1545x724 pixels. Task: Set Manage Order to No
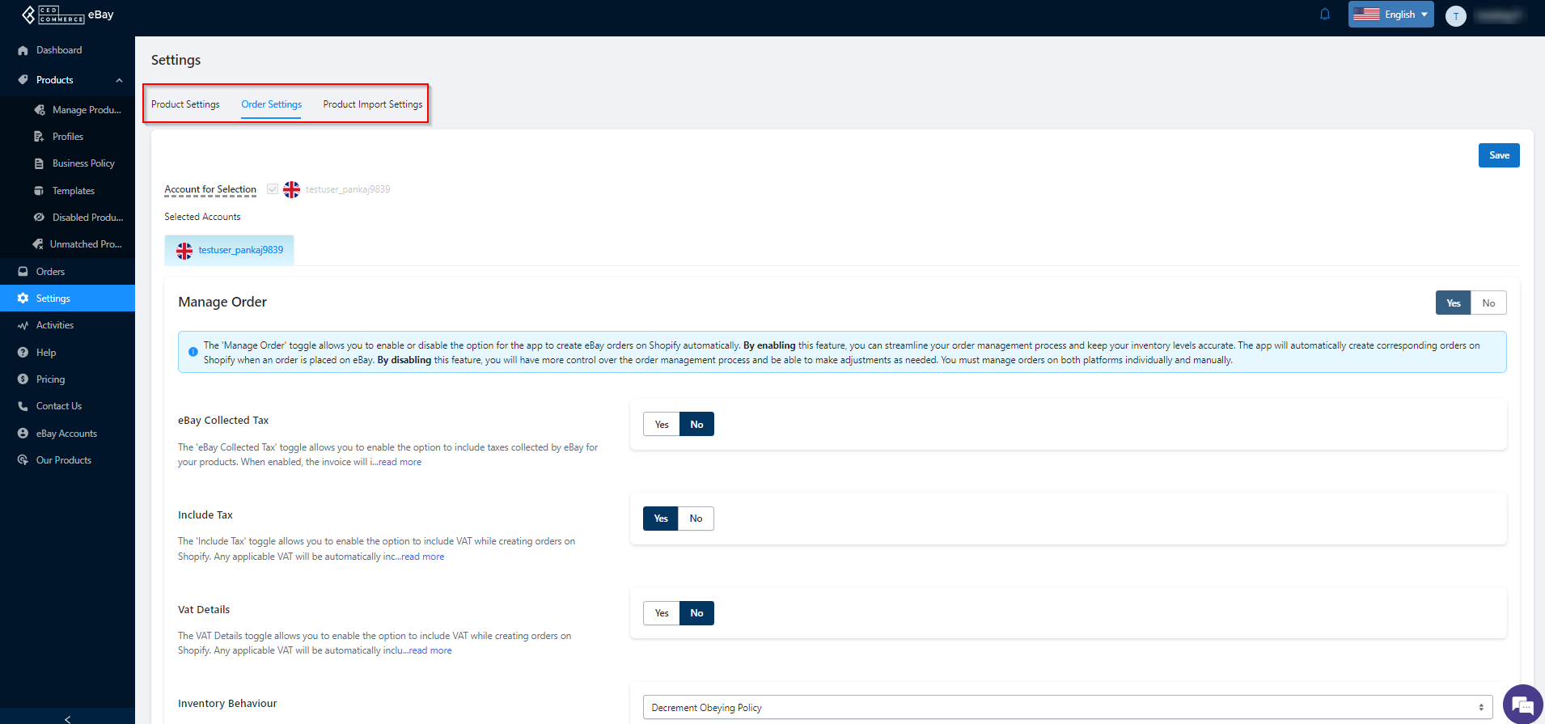click(x=1488, y=303)
